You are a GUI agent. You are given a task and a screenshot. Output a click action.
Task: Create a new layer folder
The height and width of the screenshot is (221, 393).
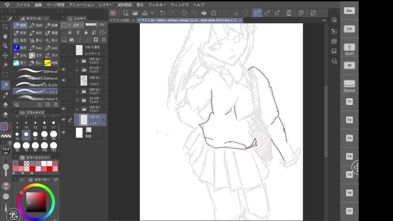point(72,40)
